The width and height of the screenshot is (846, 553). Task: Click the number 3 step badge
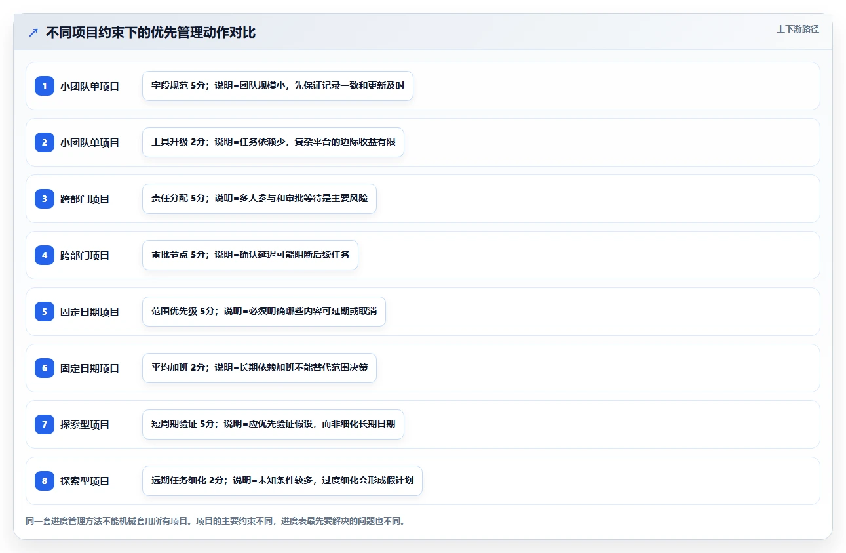[45, 199]
